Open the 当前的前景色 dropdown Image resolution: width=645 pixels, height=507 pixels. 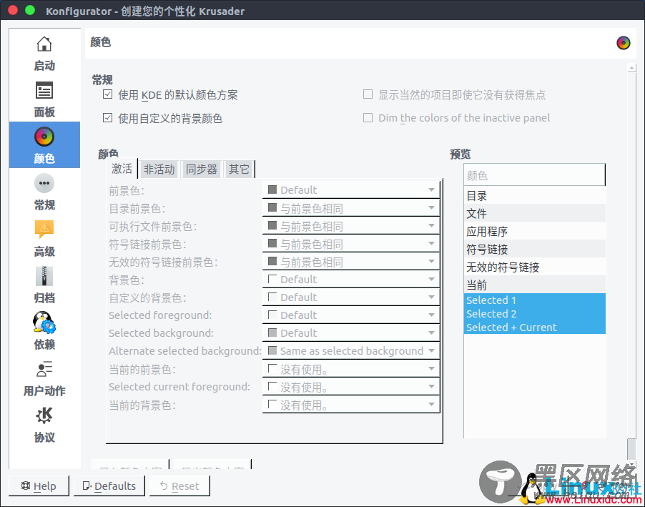pyautogui.click(x=351, y=369)
